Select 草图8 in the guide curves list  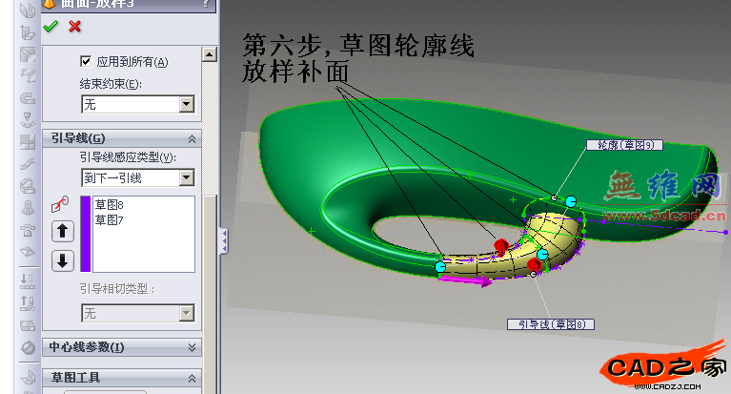[111, 205]
